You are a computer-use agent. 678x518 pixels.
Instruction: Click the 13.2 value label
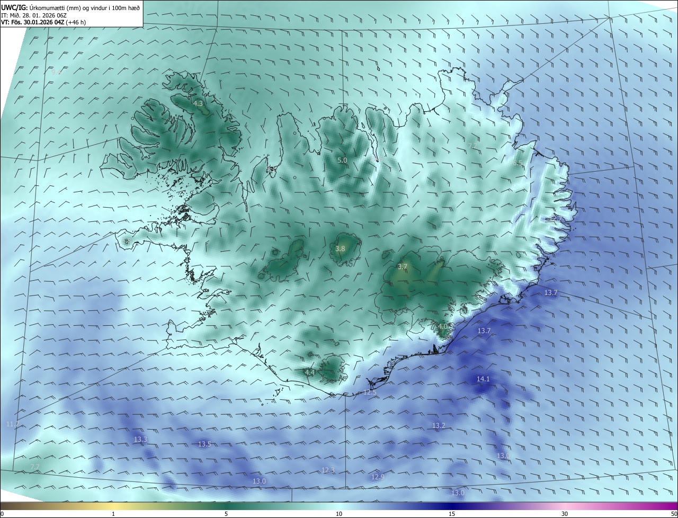(439, 426)
